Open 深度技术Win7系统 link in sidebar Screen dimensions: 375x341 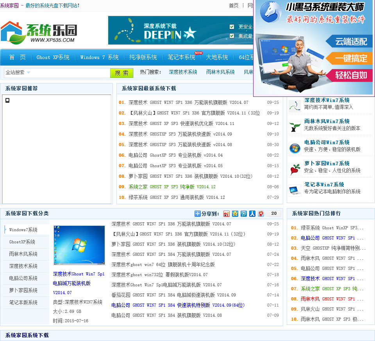coord(327,100)
